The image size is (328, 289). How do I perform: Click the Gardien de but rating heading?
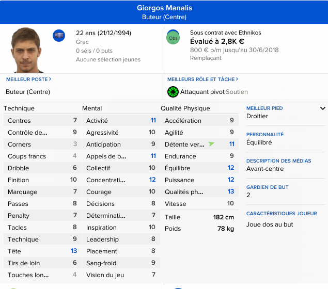tap(267, 187)
